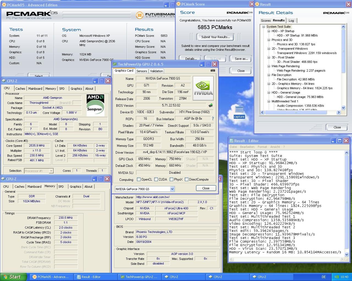352x281 pixels.
Task: Click scroll down arrow in Result Editor
Action: [346, 255]
